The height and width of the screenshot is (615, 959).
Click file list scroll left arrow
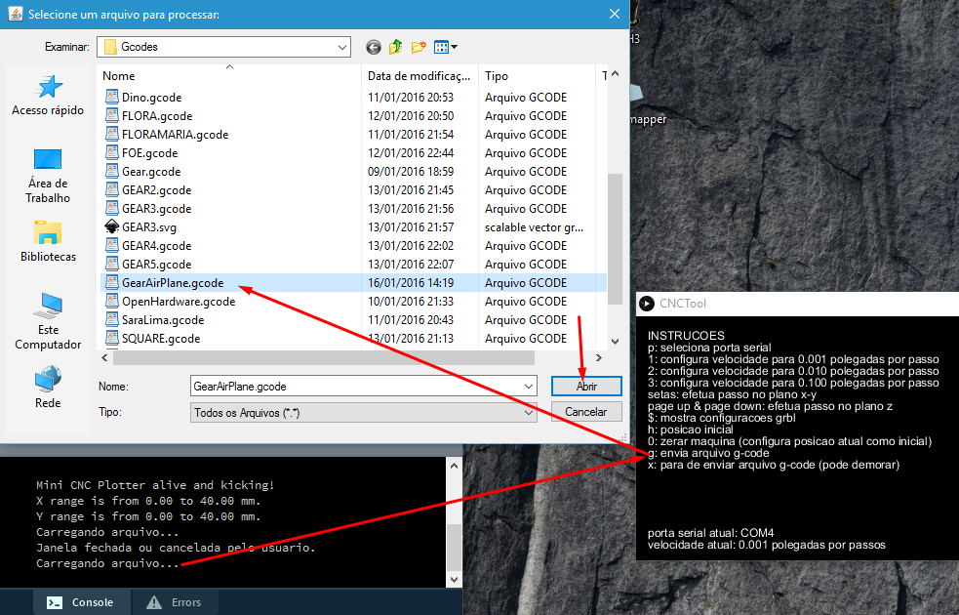[x=104, y=357]
